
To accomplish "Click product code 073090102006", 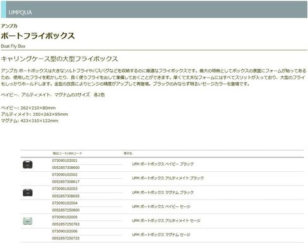I will [x=65, y=231].
